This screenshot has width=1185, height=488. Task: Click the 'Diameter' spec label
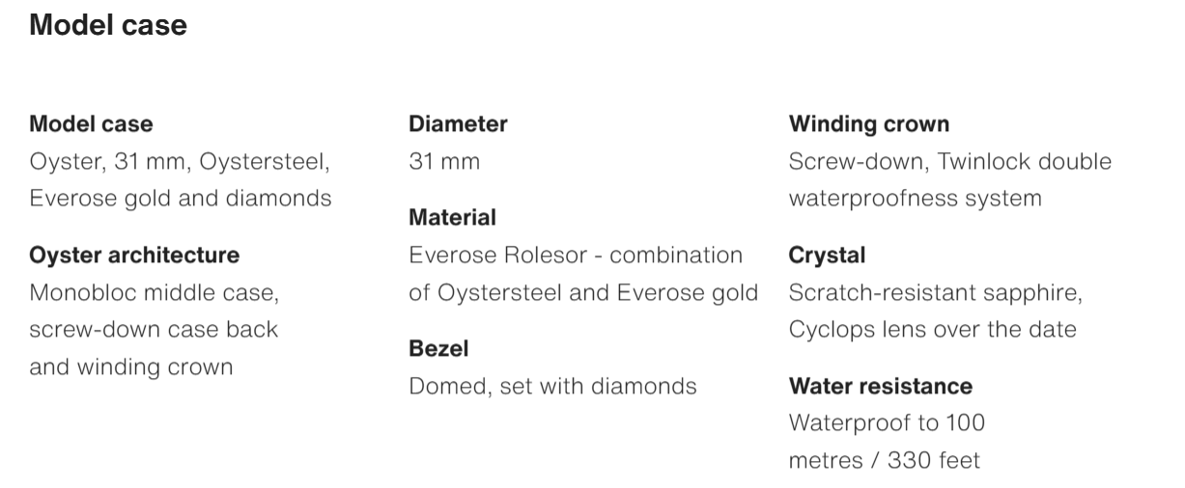pos(458,124)
